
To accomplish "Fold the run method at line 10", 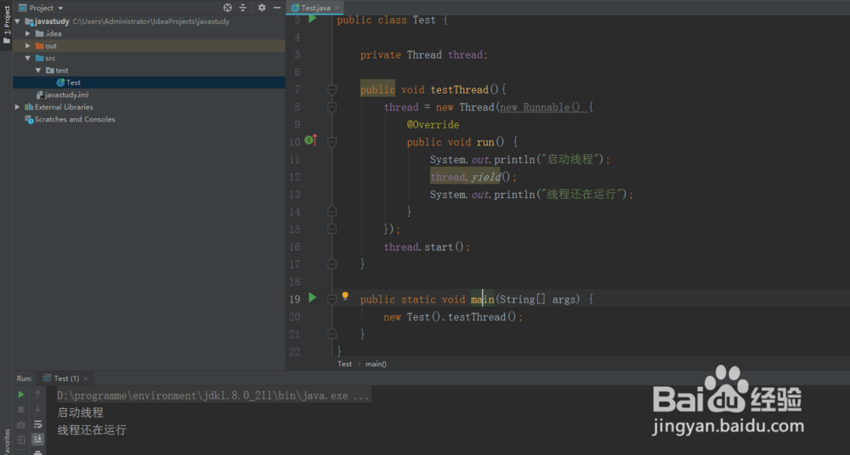I will [332, 141].
